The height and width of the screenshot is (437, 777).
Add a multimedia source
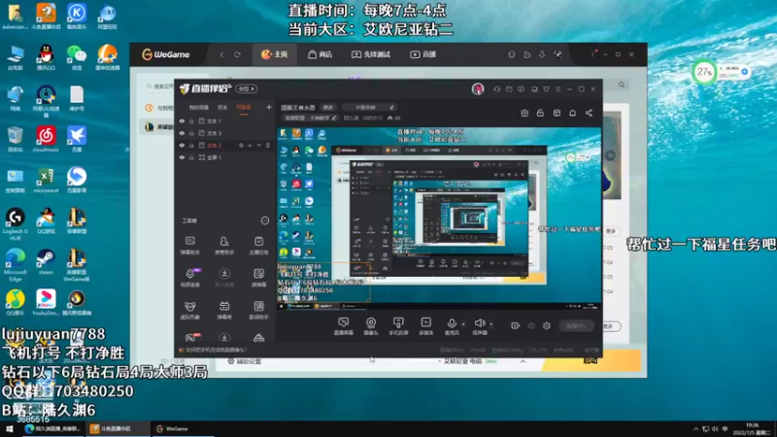tap(425, 326)
